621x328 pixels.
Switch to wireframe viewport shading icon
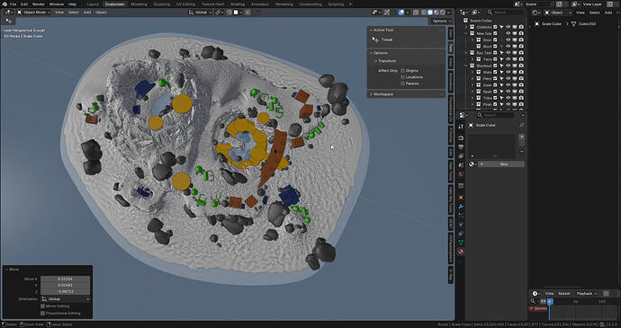click(x=424, y=13)
